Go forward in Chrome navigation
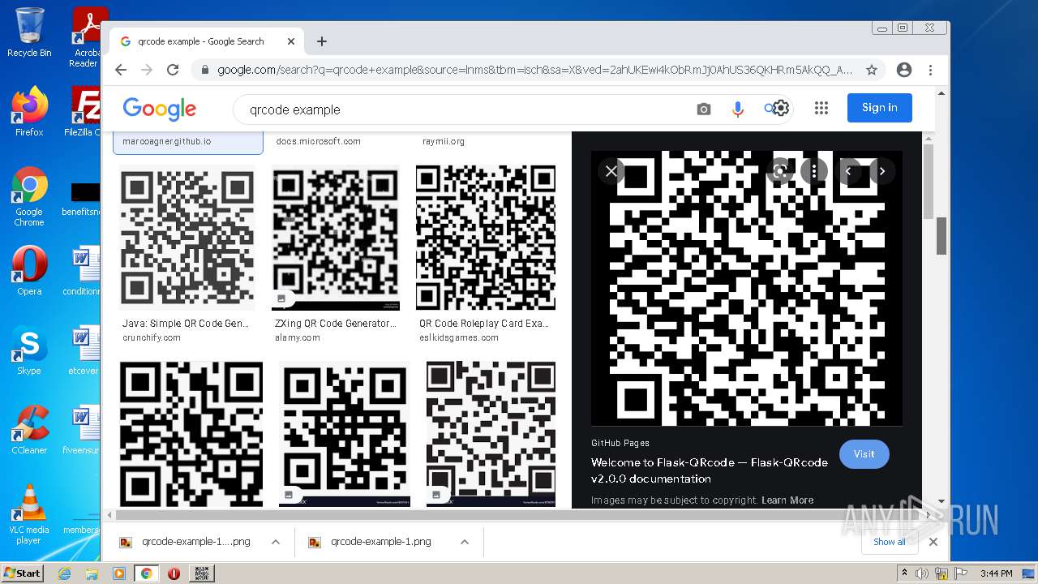 tap(147, 70)
